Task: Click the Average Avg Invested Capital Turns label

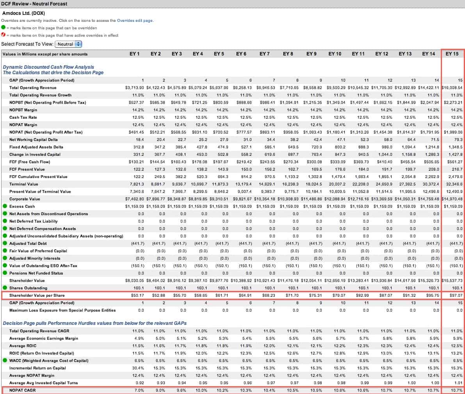Action: tap(44, 383)
